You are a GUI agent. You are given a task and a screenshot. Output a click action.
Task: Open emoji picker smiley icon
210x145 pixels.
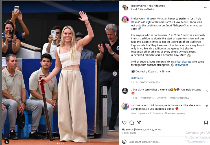point(124,142)
